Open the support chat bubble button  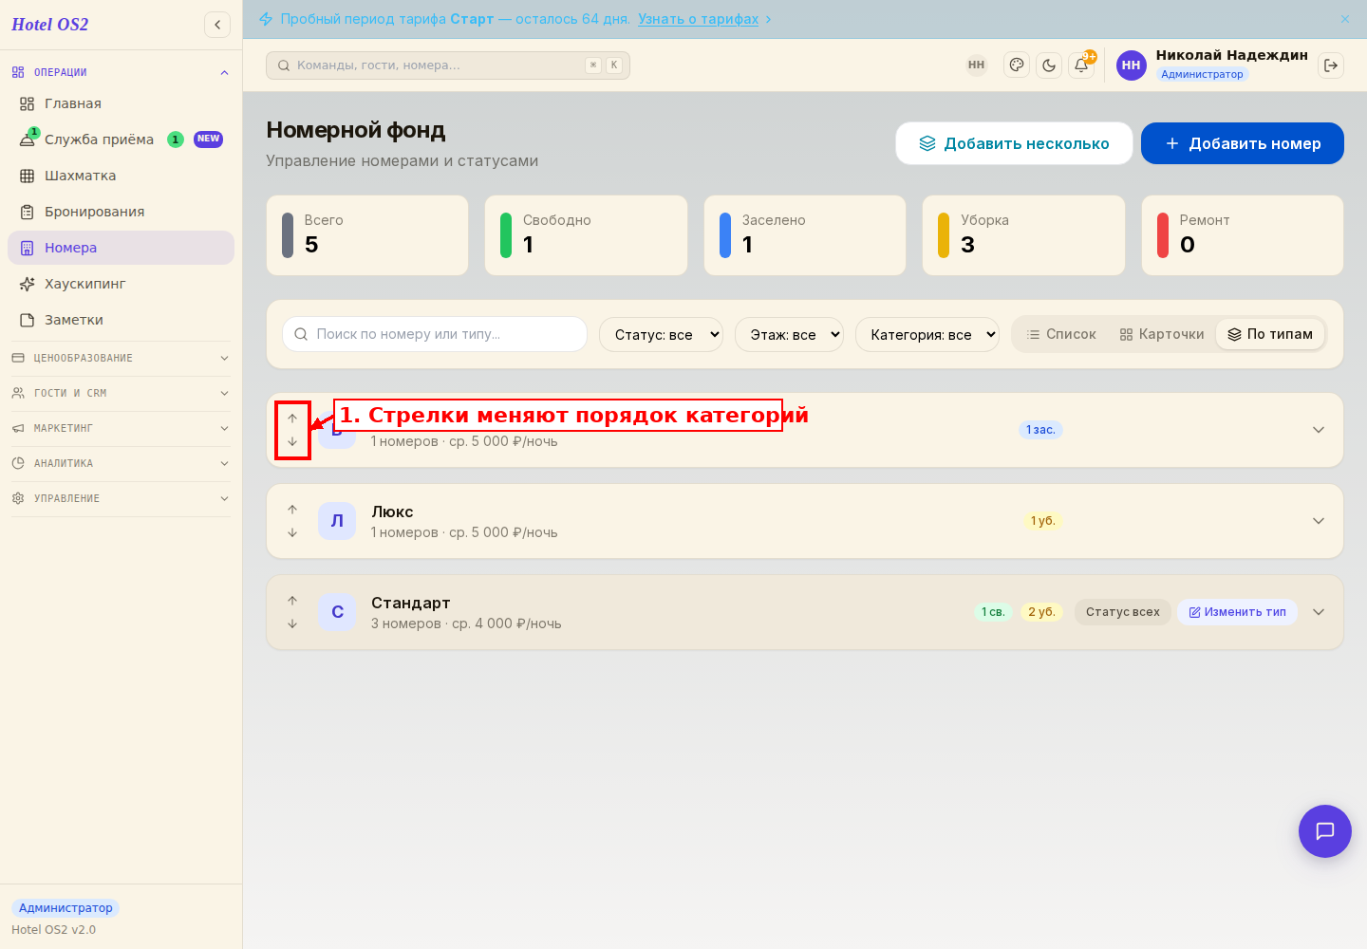coord(1325,831)
